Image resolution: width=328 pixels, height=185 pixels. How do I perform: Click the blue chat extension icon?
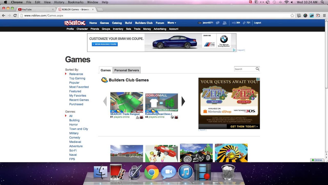(312, 15)
